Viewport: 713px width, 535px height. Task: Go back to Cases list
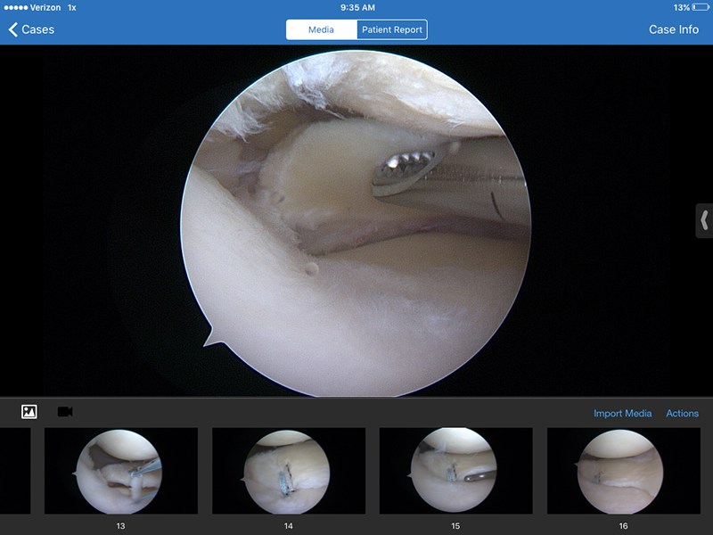tap(31, 29)
